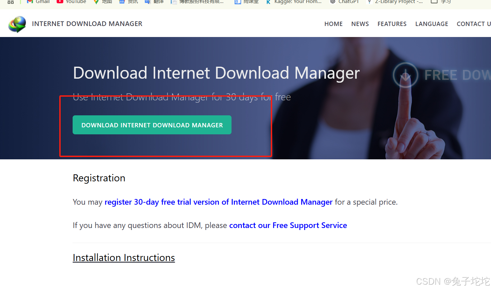Open the CONTACT US menu item
Image resolution: width=491 pixels, height=290 pixels.
474,24
